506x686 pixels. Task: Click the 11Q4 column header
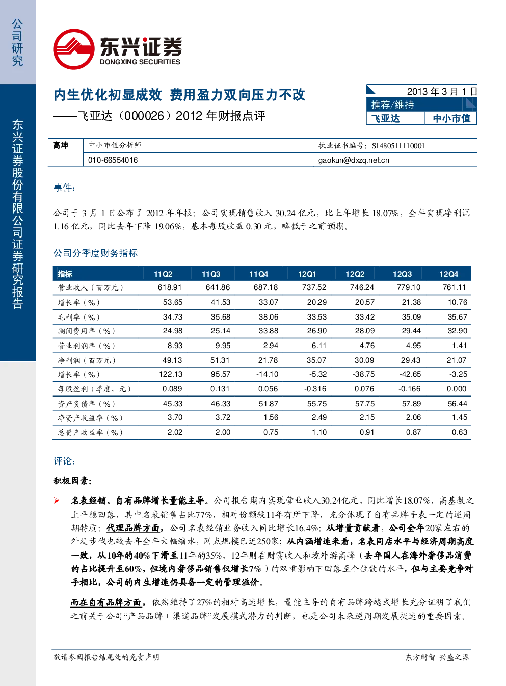click(x=258, y=274)
